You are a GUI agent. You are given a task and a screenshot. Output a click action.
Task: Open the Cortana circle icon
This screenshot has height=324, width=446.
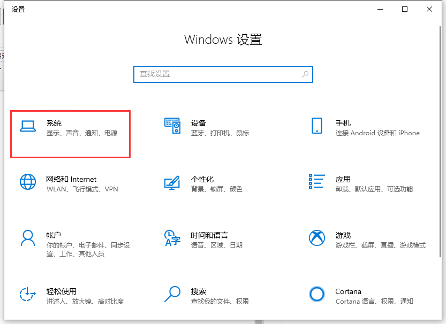[x=317, y=294]
